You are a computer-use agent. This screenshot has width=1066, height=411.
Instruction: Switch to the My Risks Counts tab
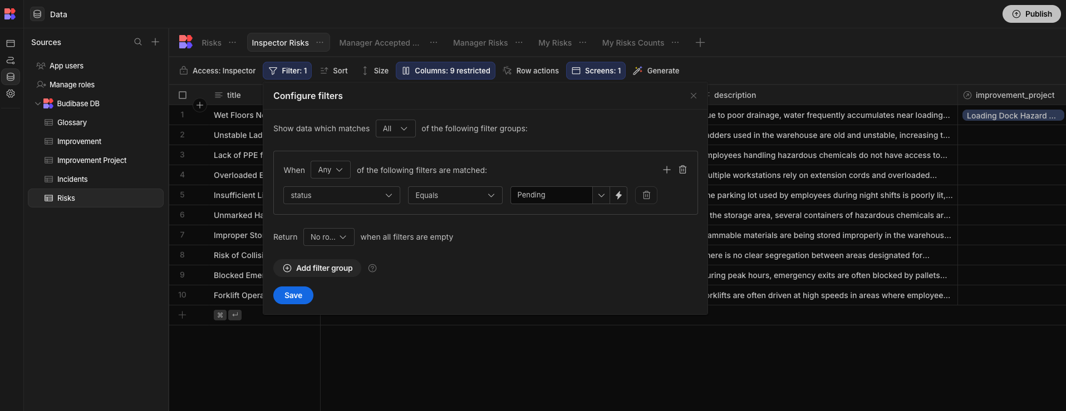click(633, 43)
